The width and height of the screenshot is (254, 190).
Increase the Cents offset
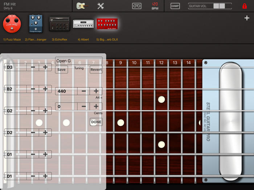96,106
